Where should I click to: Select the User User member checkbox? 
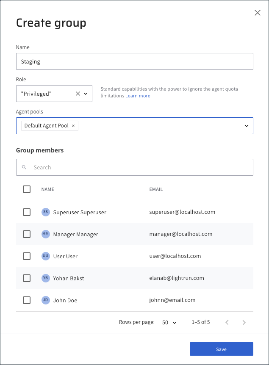tap(27, 256)
